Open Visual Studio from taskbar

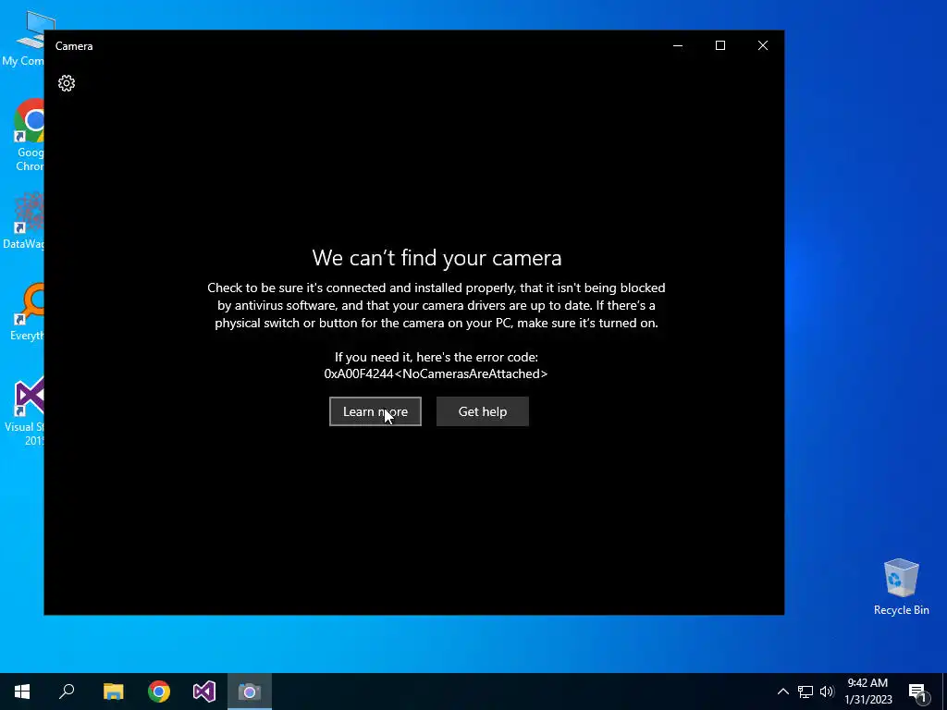coord(204,692)
